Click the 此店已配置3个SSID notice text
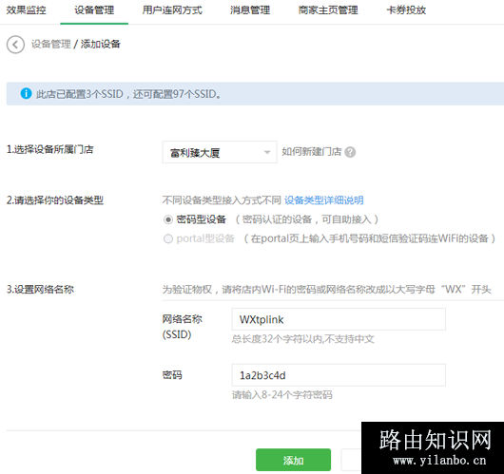The width and height of the screenshot is (504, 474). click(x=128, y=94)
